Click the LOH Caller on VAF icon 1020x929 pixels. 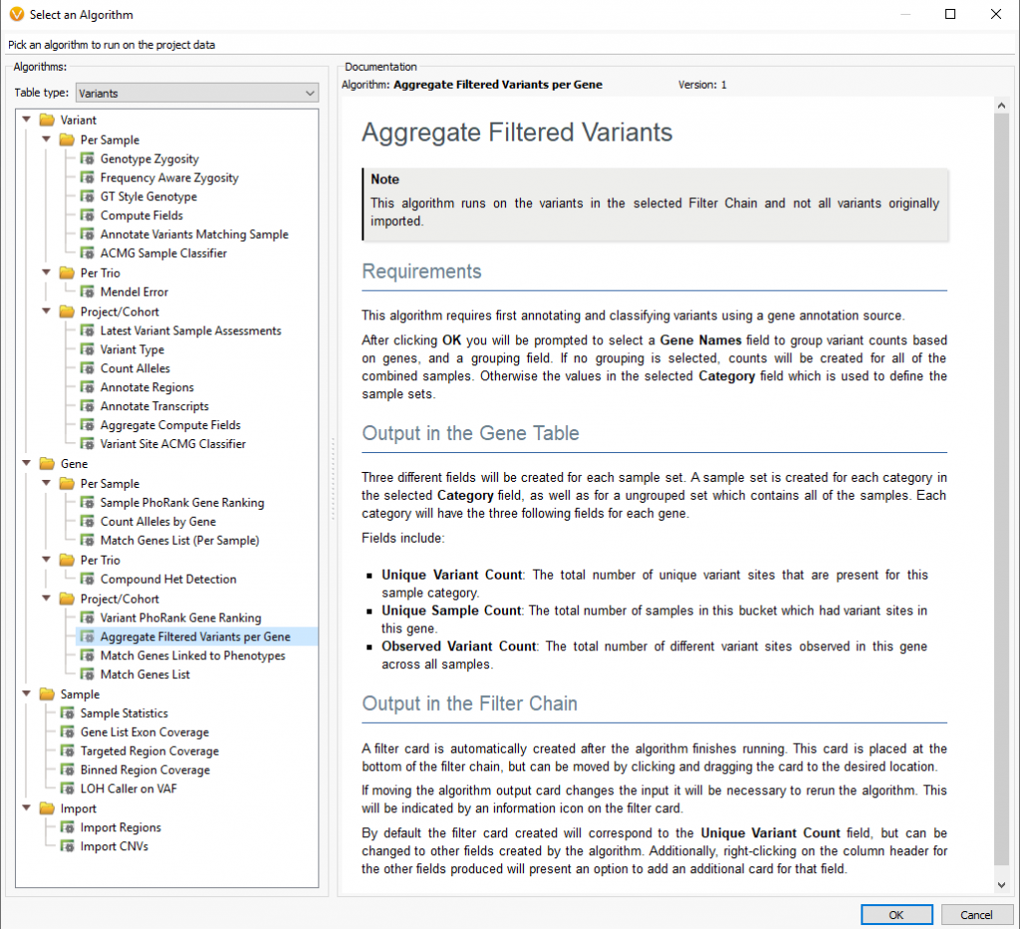click(67, 788)
